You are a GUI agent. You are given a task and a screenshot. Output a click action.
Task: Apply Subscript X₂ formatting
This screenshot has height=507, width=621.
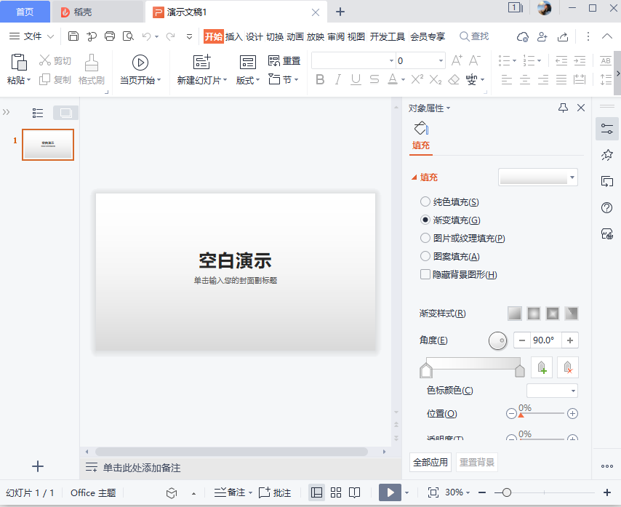(x=436, y=79)
